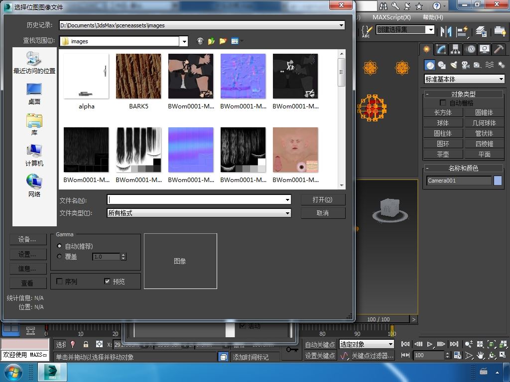The image size is (510, 382).
Task: Open the Modify panel tab
Action: click(x=441, y=49)
